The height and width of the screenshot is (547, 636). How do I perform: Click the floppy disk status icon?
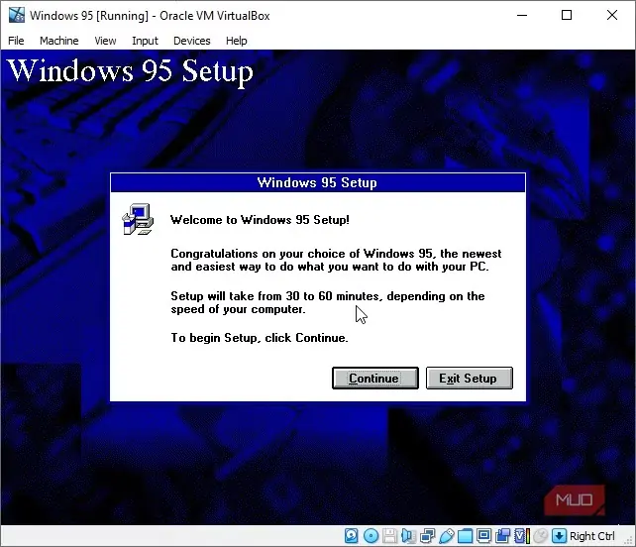(389, 536)
